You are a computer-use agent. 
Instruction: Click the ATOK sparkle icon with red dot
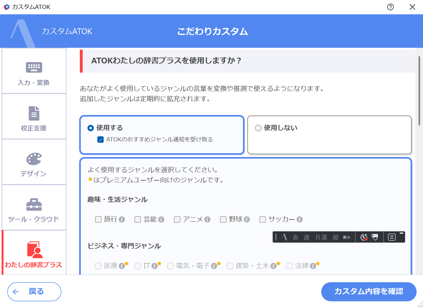364,237
